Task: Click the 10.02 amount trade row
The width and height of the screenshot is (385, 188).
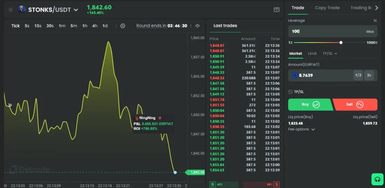Action: (244, 116)
